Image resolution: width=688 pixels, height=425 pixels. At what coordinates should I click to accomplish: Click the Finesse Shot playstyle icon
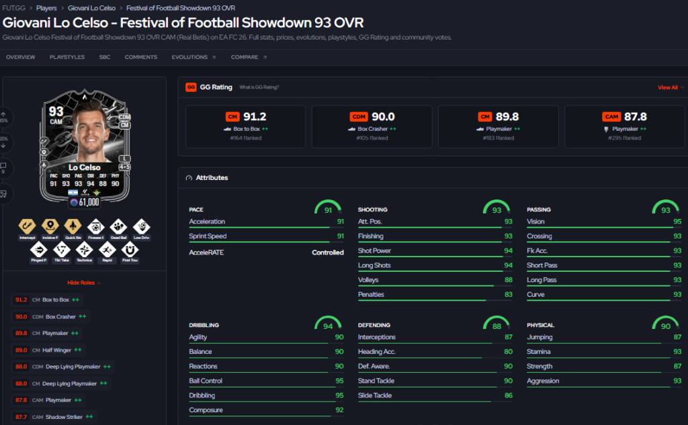point(95,227)
